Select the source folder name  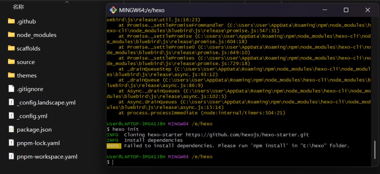point(26,62)
